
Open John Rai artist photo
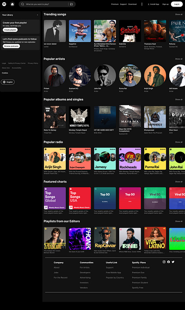[105, 75]
